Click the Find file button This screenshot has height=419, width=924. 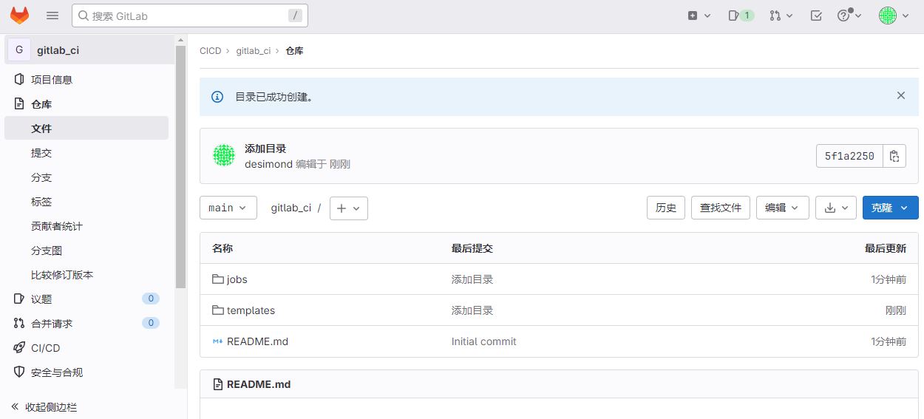721,208
